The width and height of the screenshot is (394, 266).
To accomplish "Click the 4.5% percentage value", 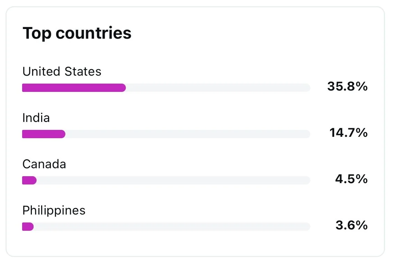I will pos(351,179).
